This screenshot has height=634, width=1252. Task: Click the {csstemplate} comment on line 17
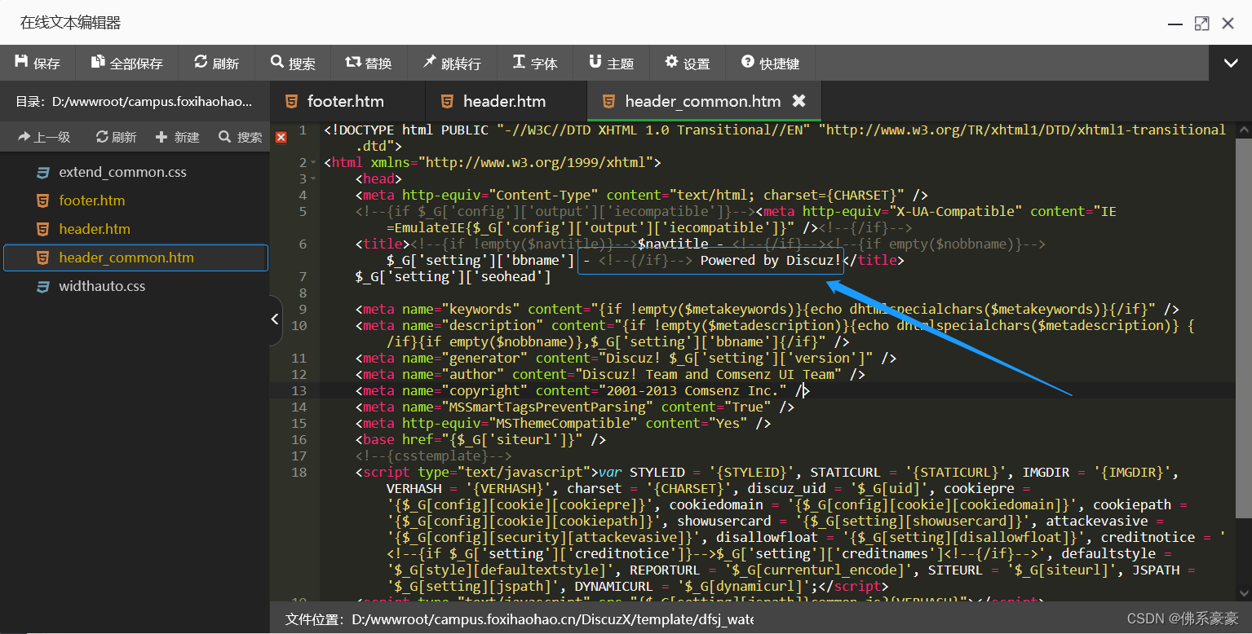[433, 456]
